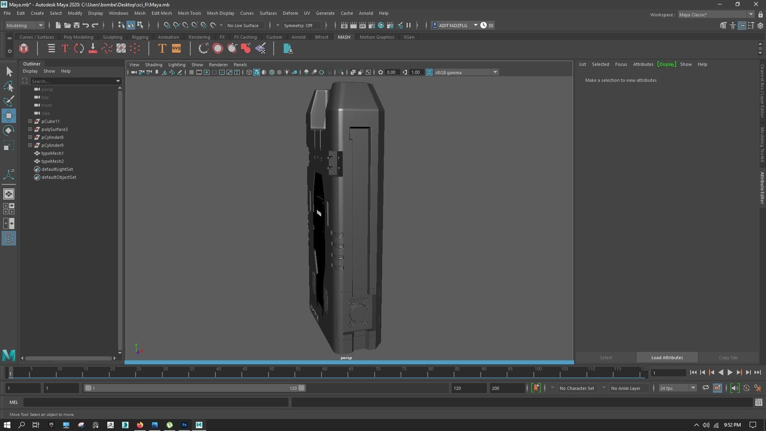The height and width of the screenshot is (431, 766).
Task: Click the four-view layout icon
Action: [9, 209]
